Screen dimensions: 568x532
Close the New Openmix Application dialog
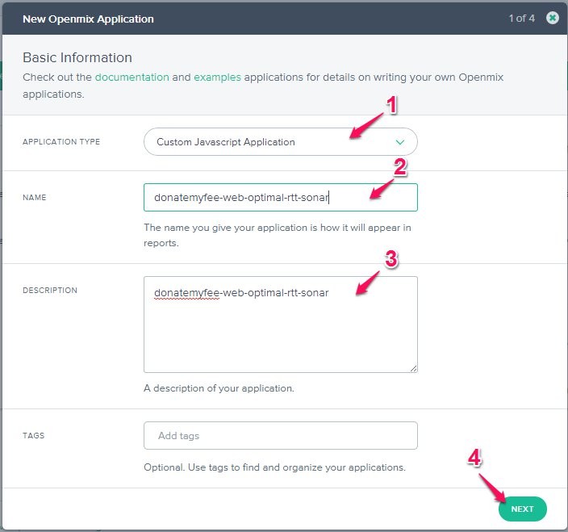(x=552, y=18)
